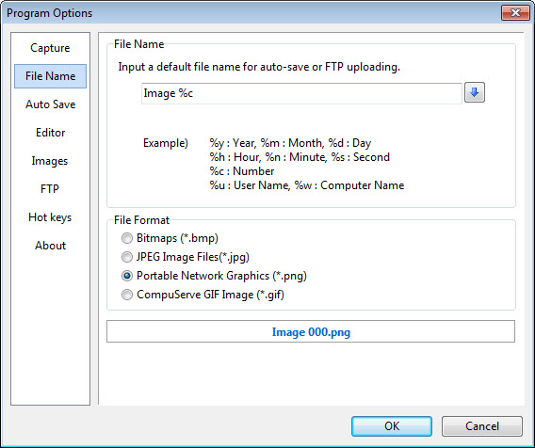This screenshot has width=535, height=448.
Task: Choose JPEG Image Files (*.jpg) format
Action: (186, 257)
